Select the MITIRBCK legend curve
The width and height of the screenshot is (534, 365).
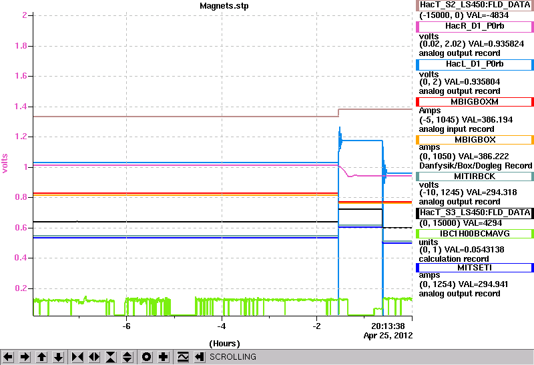(x=475, y=177)
